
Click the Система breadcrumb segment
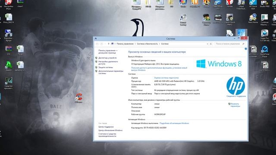pyautogui.click(x=165, y=44)
